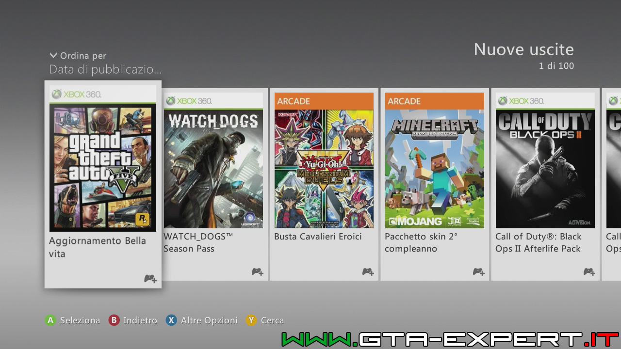Click the Xbox 360 logo on Black Ops II card
The height and width of the screenshot is (349, 621).
point(521,101)
